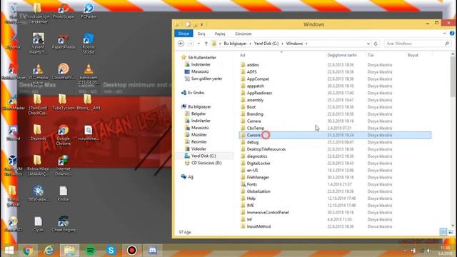
Task: Select the Fonts folder
Action: point(252,184)
